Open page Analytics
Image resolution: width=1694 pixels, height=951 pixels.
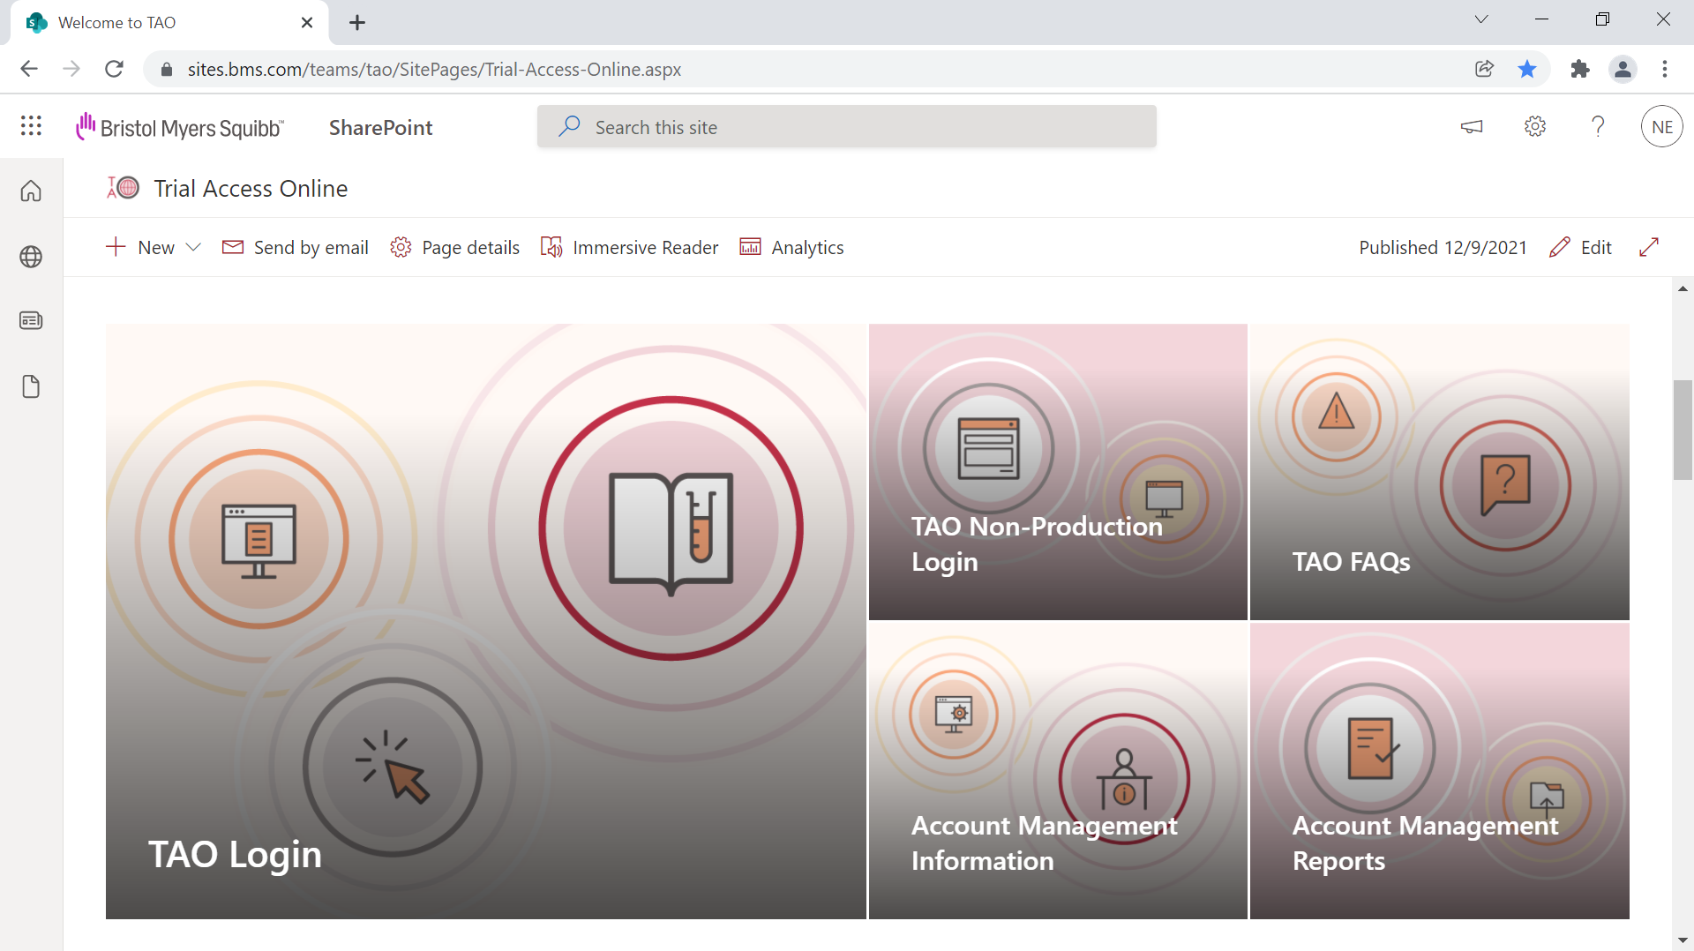(x=791, y=247)
